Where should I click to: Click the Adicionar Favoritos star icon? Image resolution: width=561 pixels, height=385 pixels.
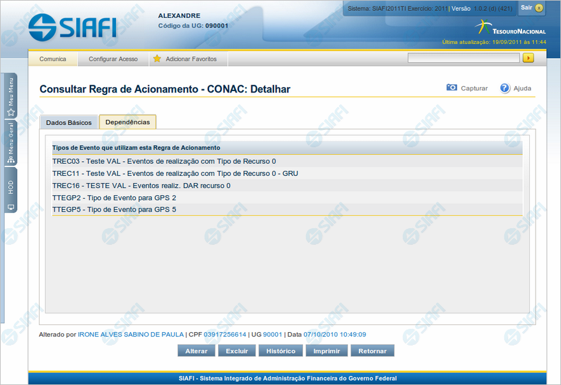tap(157, 59)
